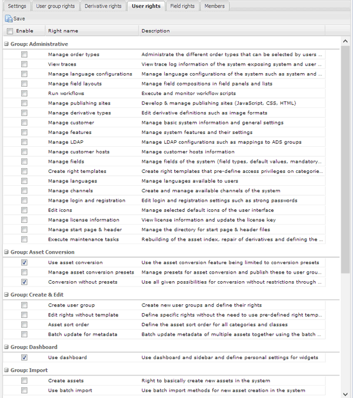Enable the Manage customer checkbox

[24, 123]
